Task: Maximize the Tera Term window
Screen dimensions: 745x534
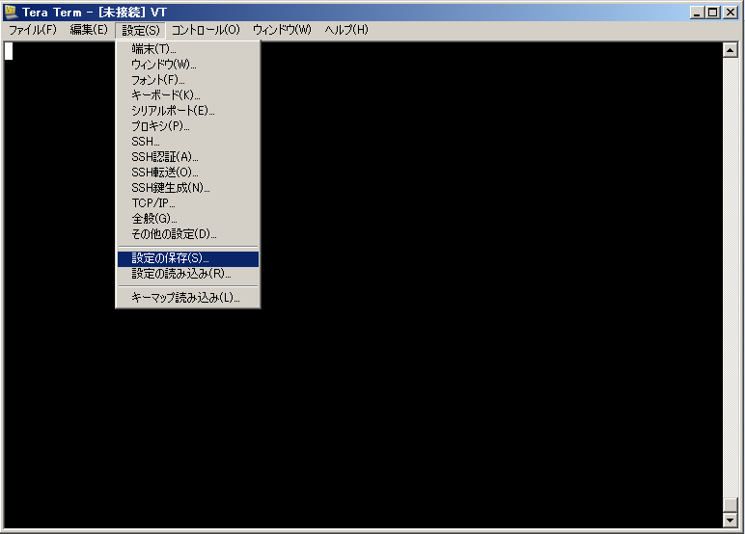Action: coord(713,13)
